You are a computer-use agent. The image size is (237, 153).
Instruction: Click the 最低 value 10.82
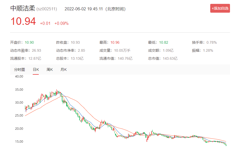pos(163,43)
